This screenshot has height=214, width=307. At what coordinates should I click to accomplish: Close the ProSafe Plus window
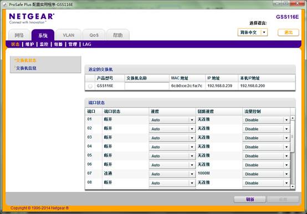(297, 3)
